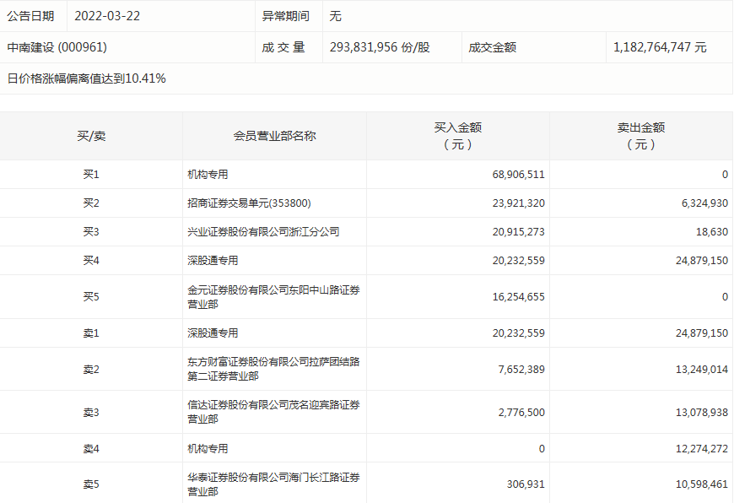Select the 卖4 row label
This screenshot has height=503, width=734.
(x=91, y=449)
